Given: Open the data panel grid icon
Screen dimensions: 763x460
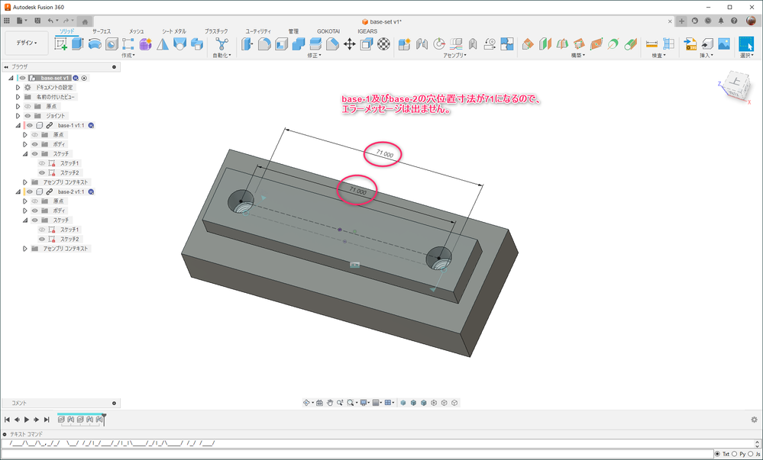Looking at the screenshot, I should [7, 21].
